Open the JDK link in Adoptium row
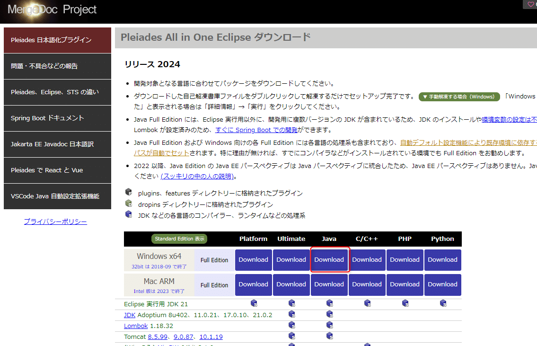Screen dimensions: 537x346 [130, 315]
